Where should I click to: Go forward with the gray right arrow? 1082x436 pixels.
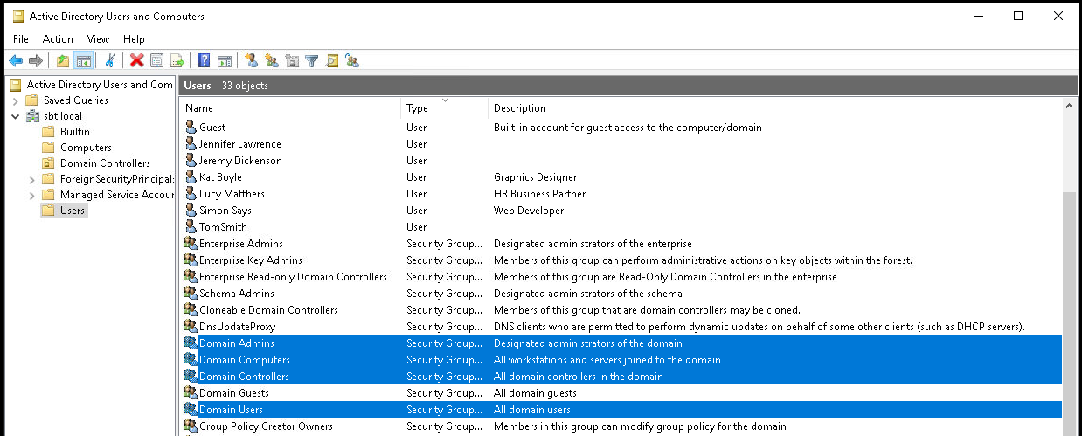click(35, 60)
